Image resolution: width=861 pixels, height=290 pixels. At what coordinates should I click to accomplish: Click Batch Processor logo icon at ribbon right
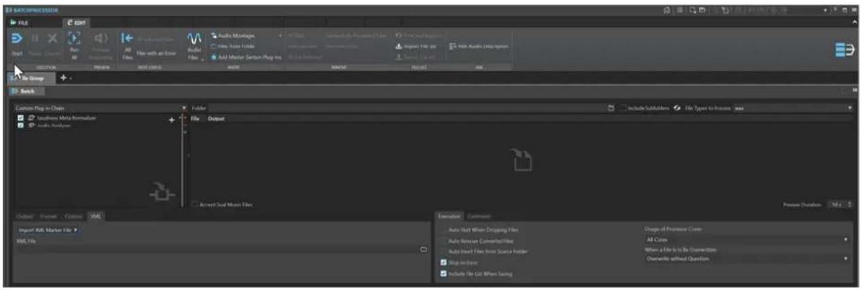pyautogui.click(x=844, y=51)
